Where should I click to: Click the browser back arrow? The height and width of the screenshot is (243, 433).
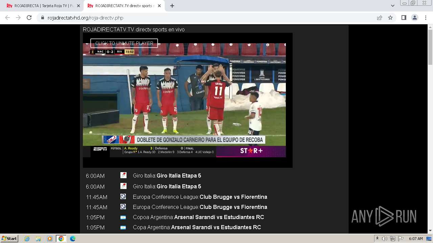pos(7,18)
